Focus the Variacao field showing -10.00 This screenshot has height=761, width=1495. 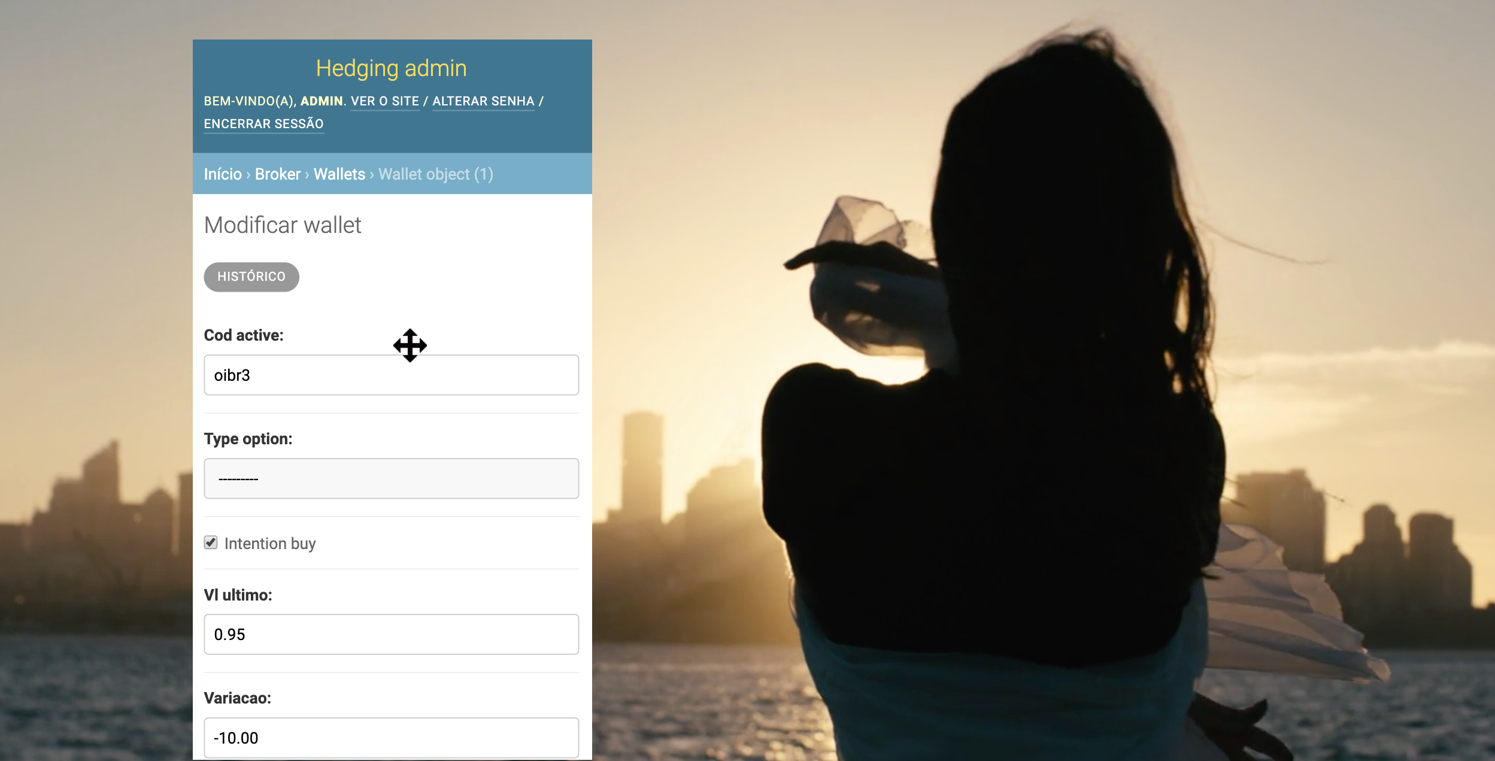tap(391, 738)
